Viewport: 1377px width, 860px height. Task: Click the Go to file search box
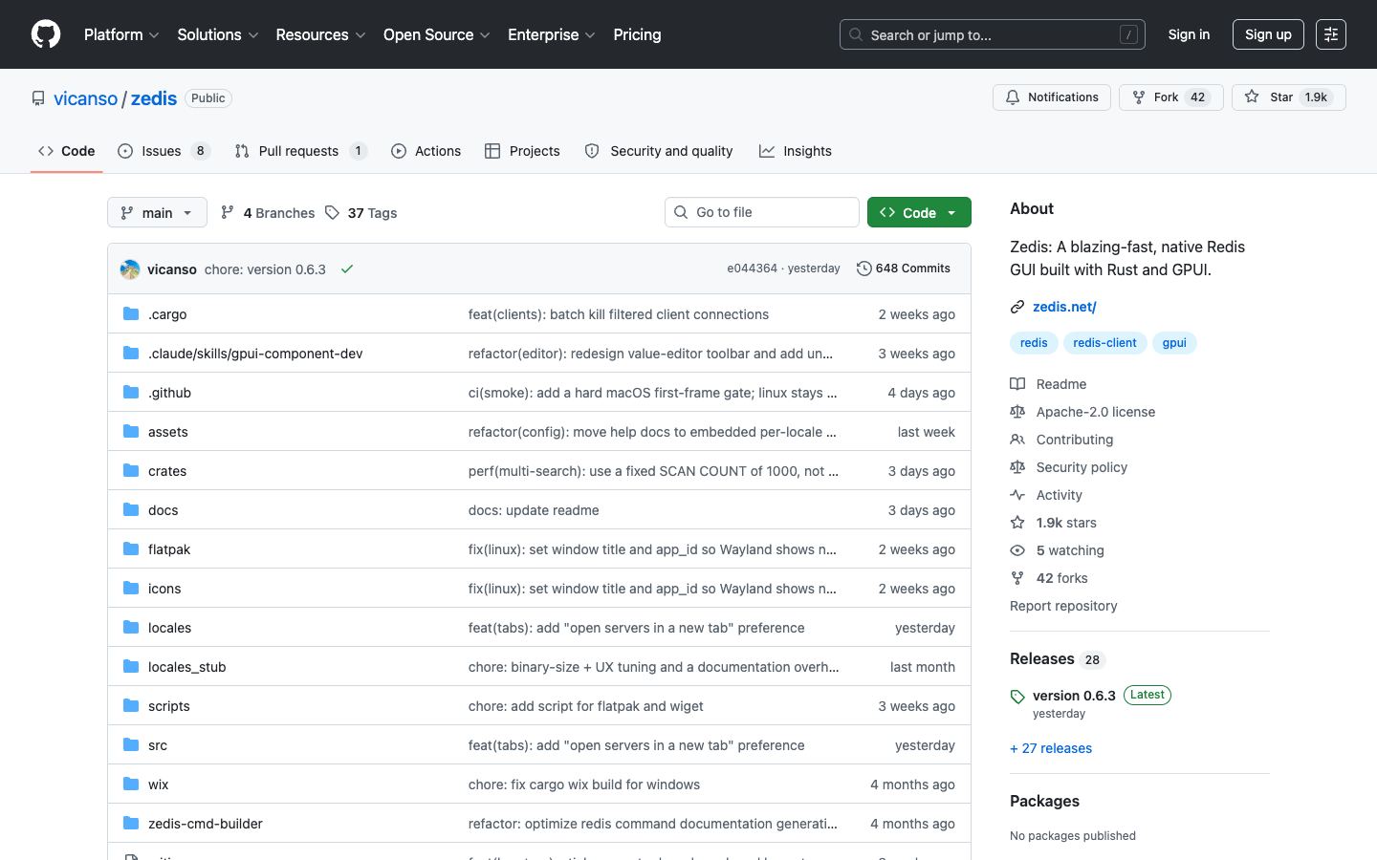[762, 212]
